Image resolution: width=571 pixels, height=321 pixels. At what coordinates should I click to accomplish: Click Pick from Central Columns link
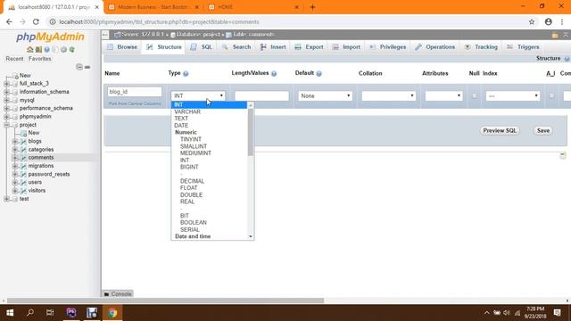coord(135,103)
